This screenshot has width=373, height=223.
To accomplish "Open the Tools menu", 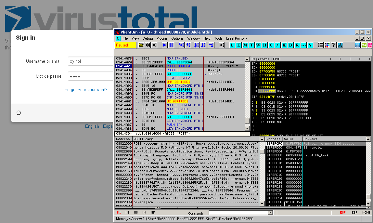I will click(x=218, y=38).
